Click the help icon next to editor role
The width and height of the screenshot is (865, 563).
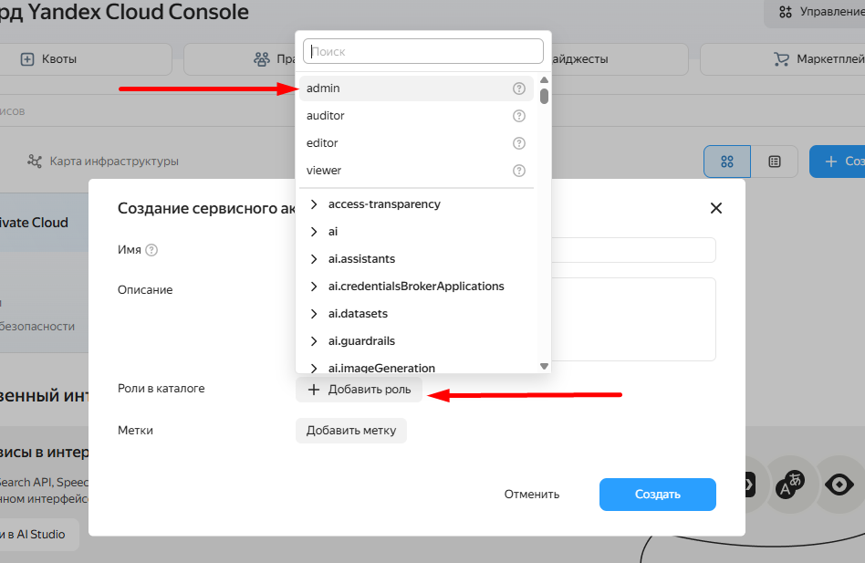click(x=518, y=143)
